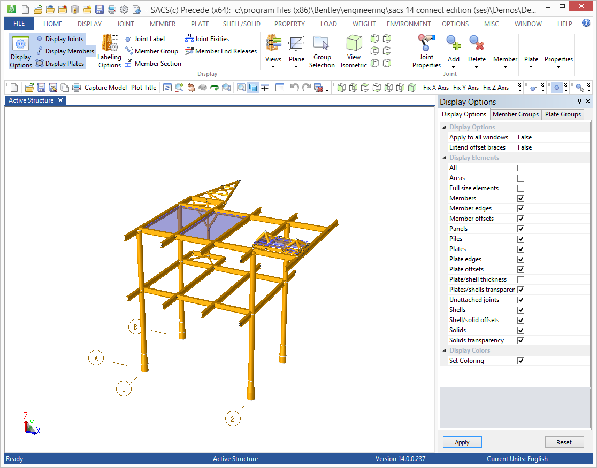Click the pan hand tool in toolbar
This screenshot has width=597, height=468.
click(x=191, y=88)
